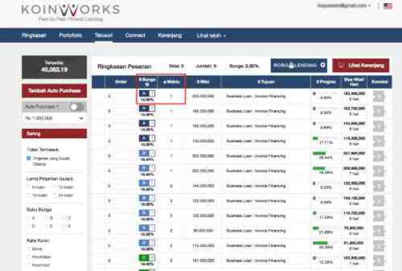Viewport: 402px width, 271px height.
Task: Add 113,000,000 loan to cart via its icon
Action: (379, 246)
